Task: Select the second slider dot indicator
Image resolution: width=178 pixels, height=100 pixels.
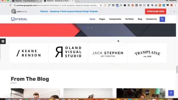Action: 88,28
